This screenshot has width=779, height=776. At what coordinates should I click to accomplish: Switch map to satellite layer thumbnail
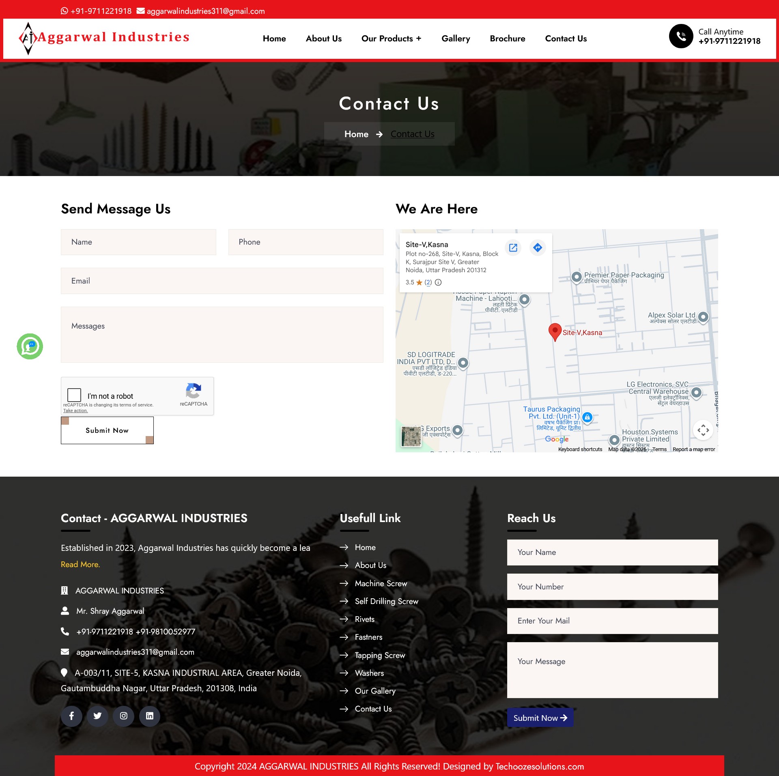point(411,437)
